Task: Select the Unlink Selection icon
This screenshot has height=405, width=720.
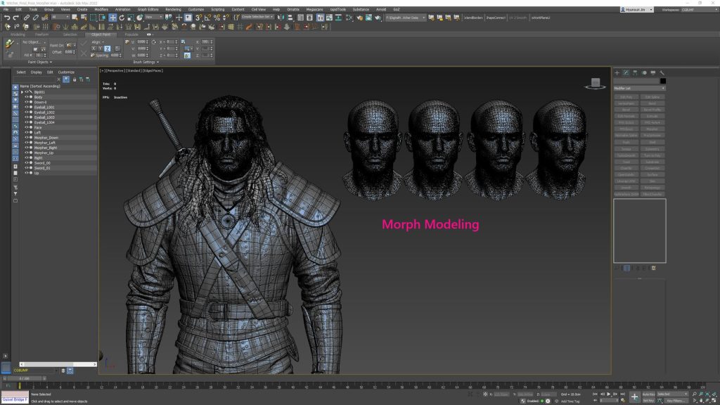Action: [x=35, y=18]
